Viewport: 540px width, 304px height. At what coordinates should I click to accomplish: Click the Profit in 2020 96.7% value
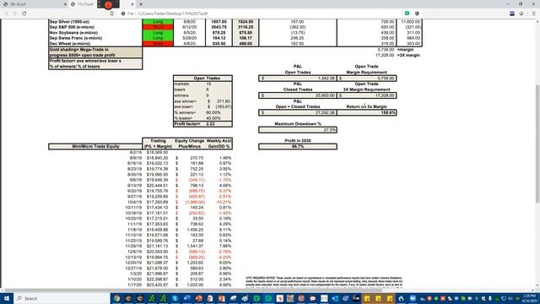[x=298, y=146]
